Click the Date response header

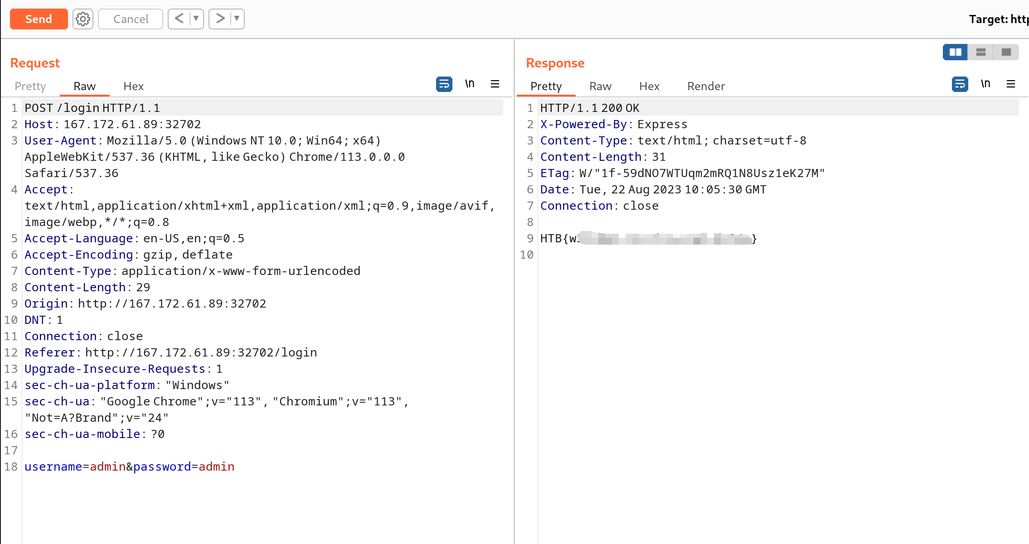click(654, 189)
